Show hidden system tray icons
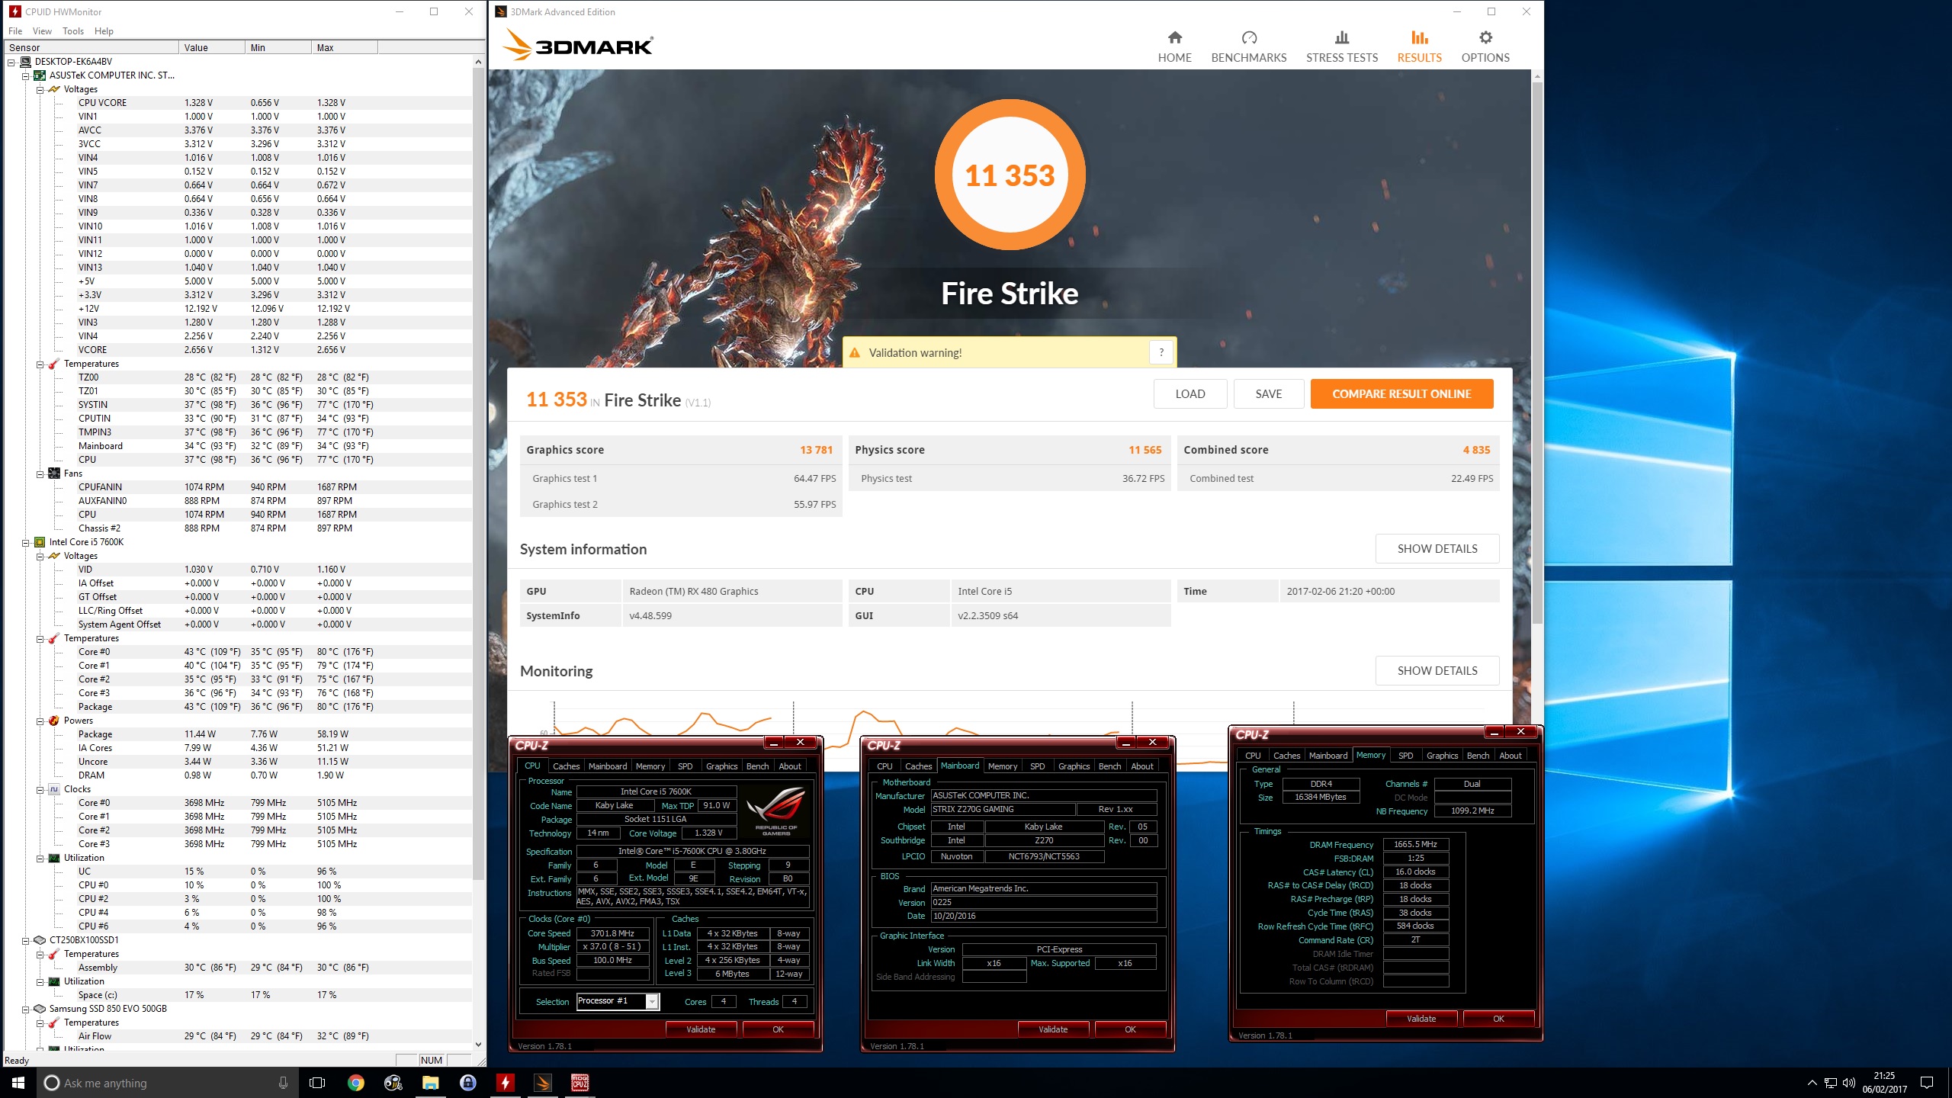Image resolution: width=1952 pixels, height=1098 pixels. [x=1812, y=1083]
